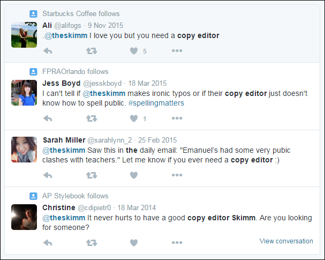
Task: Open more options on Sarah Miller's tweet
Action: 177,175
